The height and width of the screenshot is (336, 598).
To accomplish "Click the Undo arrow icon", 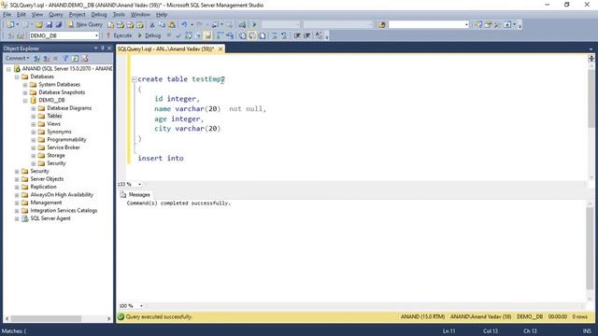I will (184, 25).
